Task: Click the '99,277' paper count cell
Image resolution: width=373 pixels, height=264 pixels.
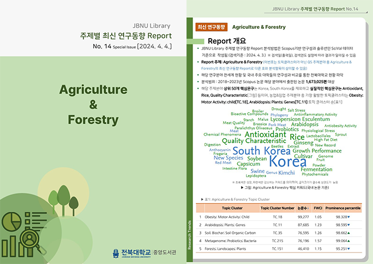Action: [x=303, y=217]
